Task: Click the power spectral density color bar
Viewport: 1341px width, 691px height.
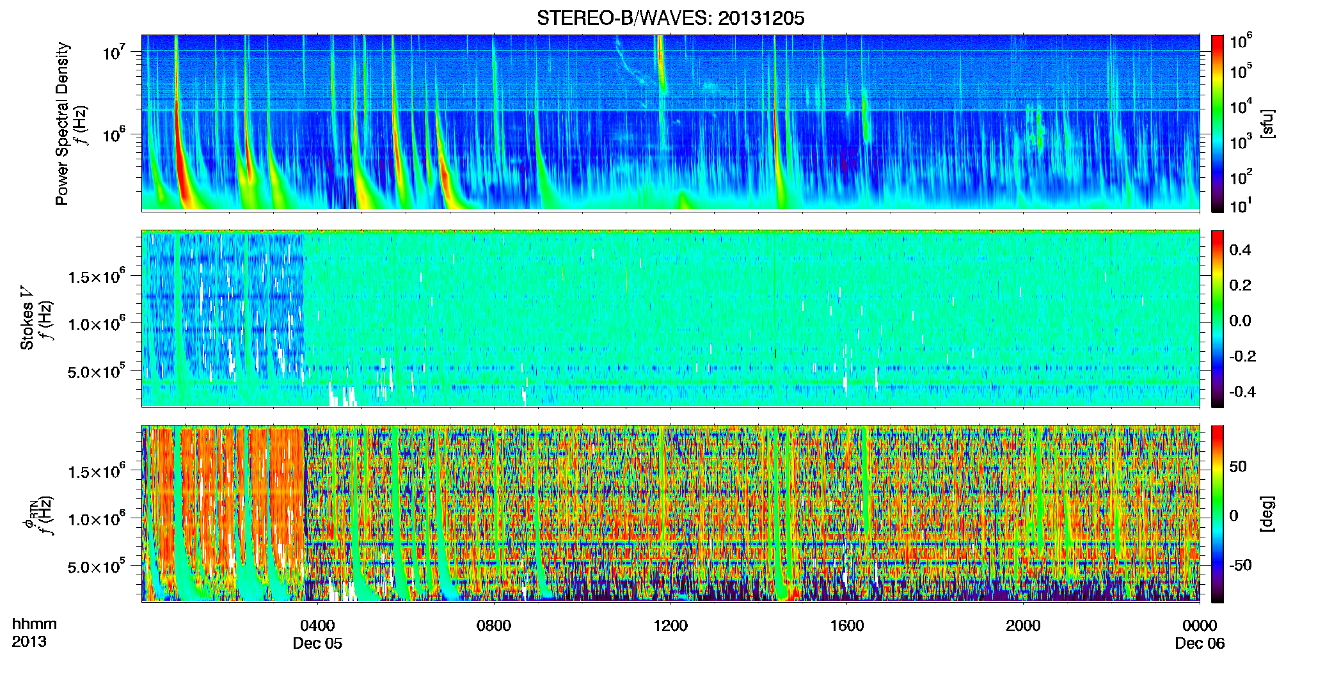Action: click(x=1218, y=123)
